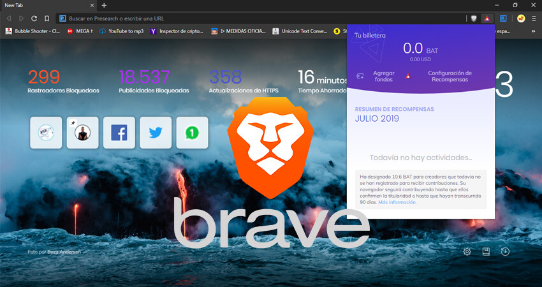
Task: Bookmark this page with the bookmark icon
Action: point(47,18)
